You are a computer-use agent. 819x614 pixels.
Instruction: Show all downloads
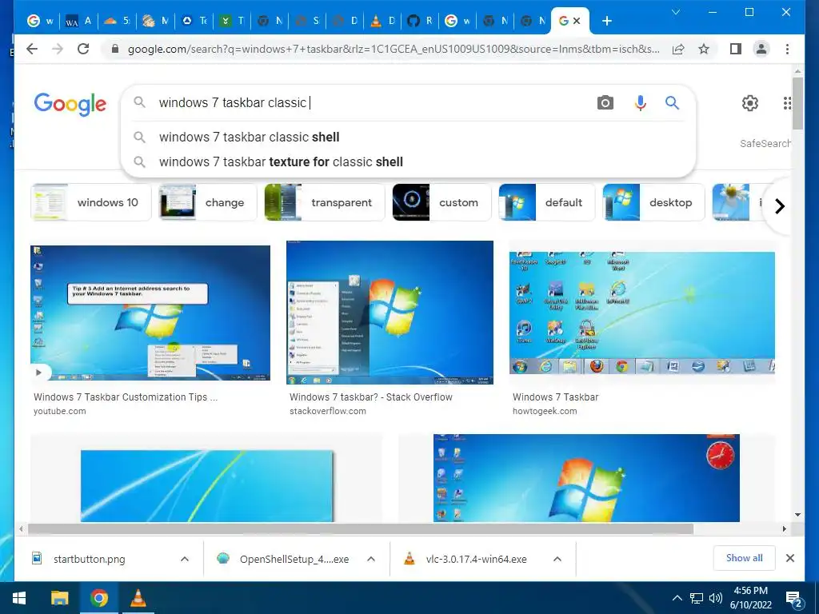[745, 558]
